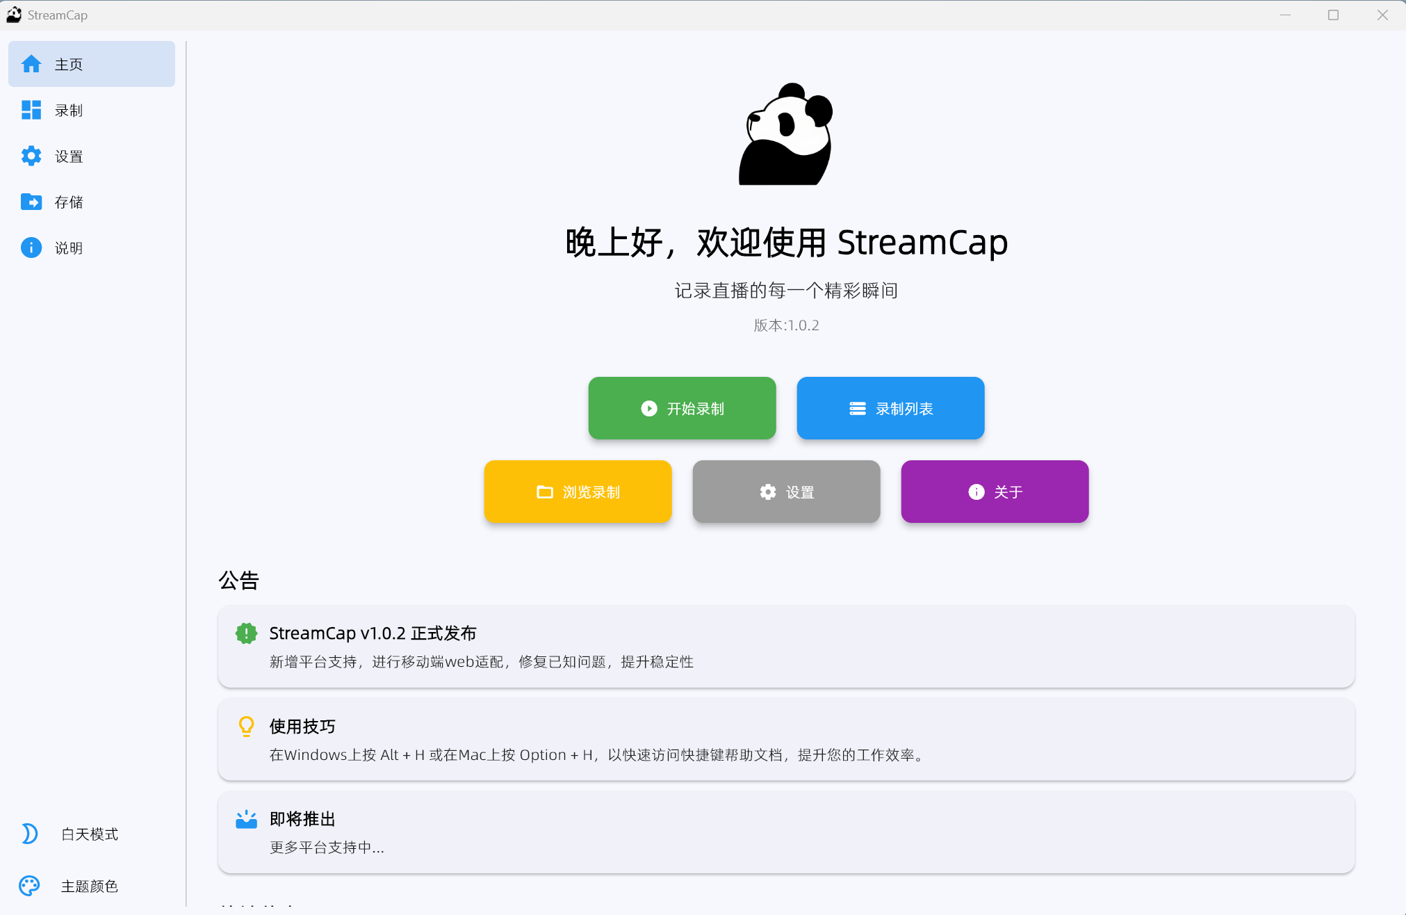Select the 即将推出 announcement card
1406x915 pixels.
[x=785, y=832]
